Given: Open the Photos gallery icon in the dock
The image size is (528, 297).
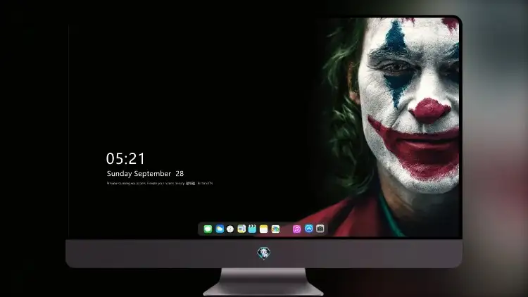Looking at the screenshot, I should click(275, 229).
